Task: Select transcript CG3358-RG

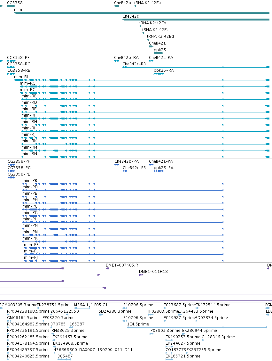Action: coord(19,64)
